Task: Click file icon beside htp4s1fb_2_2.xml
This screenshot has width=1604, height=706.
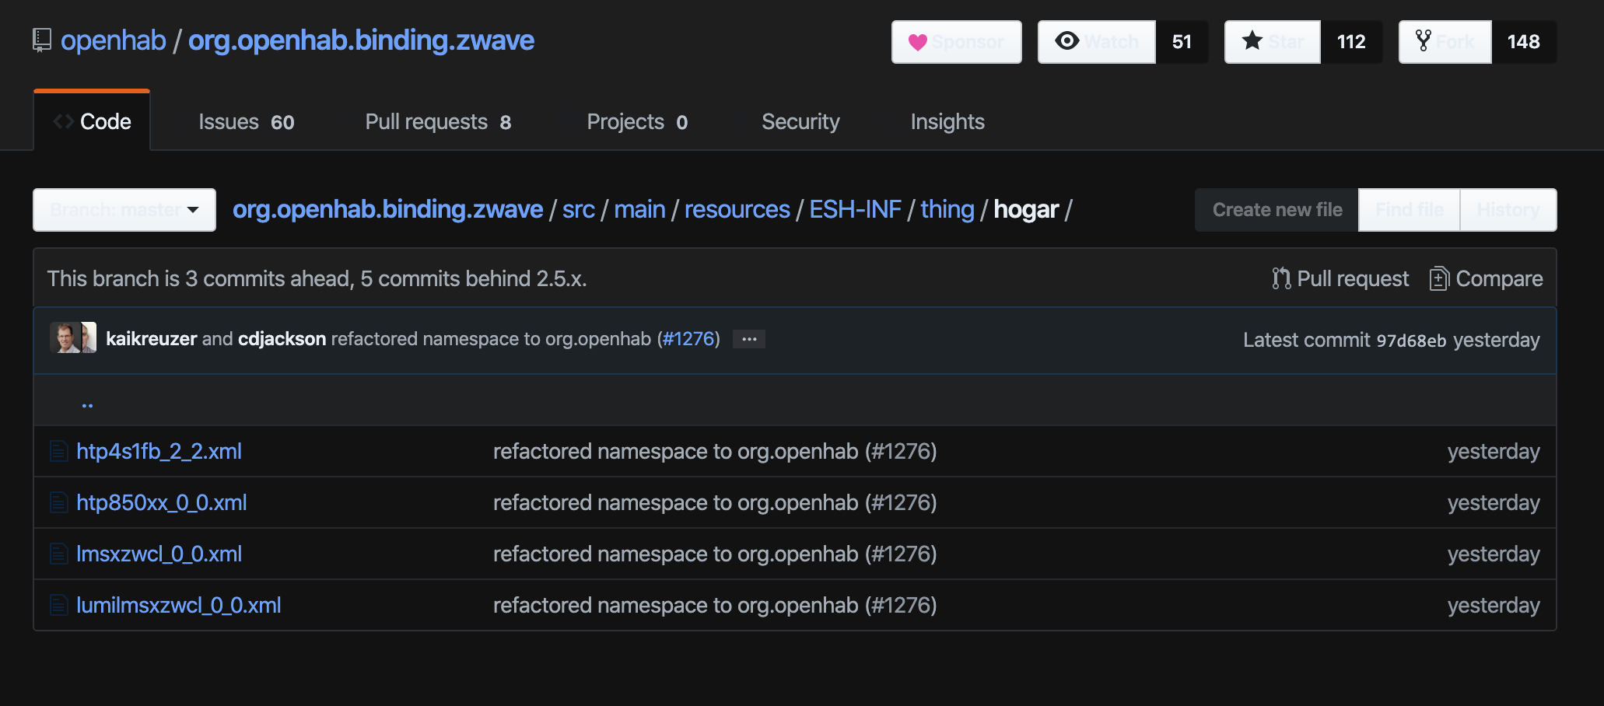Action: click(x=58, y=451)
